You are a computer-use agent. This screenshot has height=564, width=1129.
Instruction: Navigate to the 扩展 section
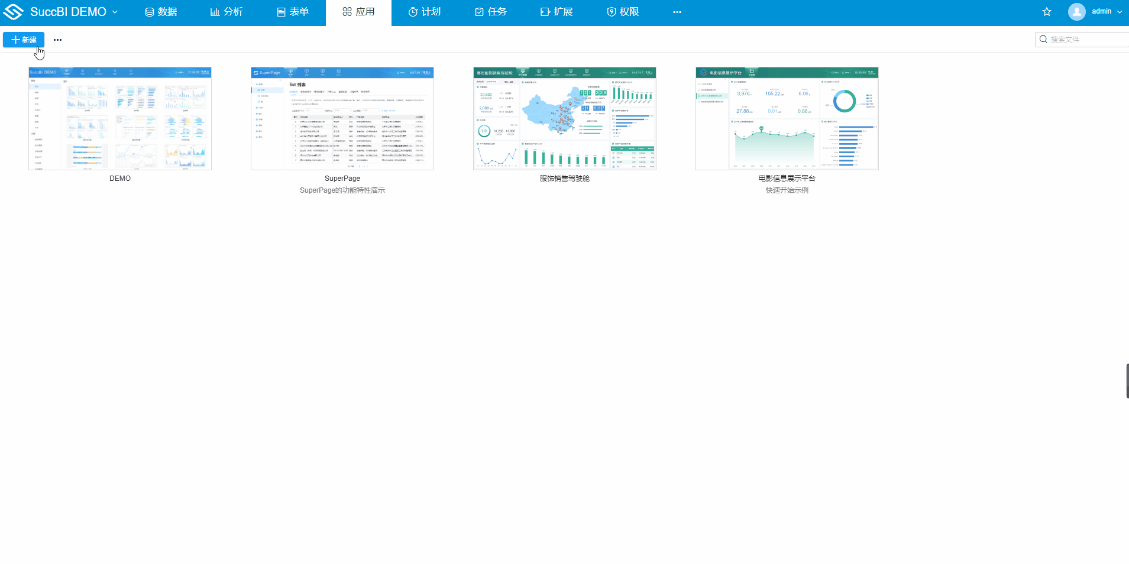pyautogui.click(x=557, y=12)
